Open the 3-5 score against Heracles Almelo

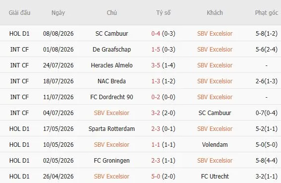[156, 65]
